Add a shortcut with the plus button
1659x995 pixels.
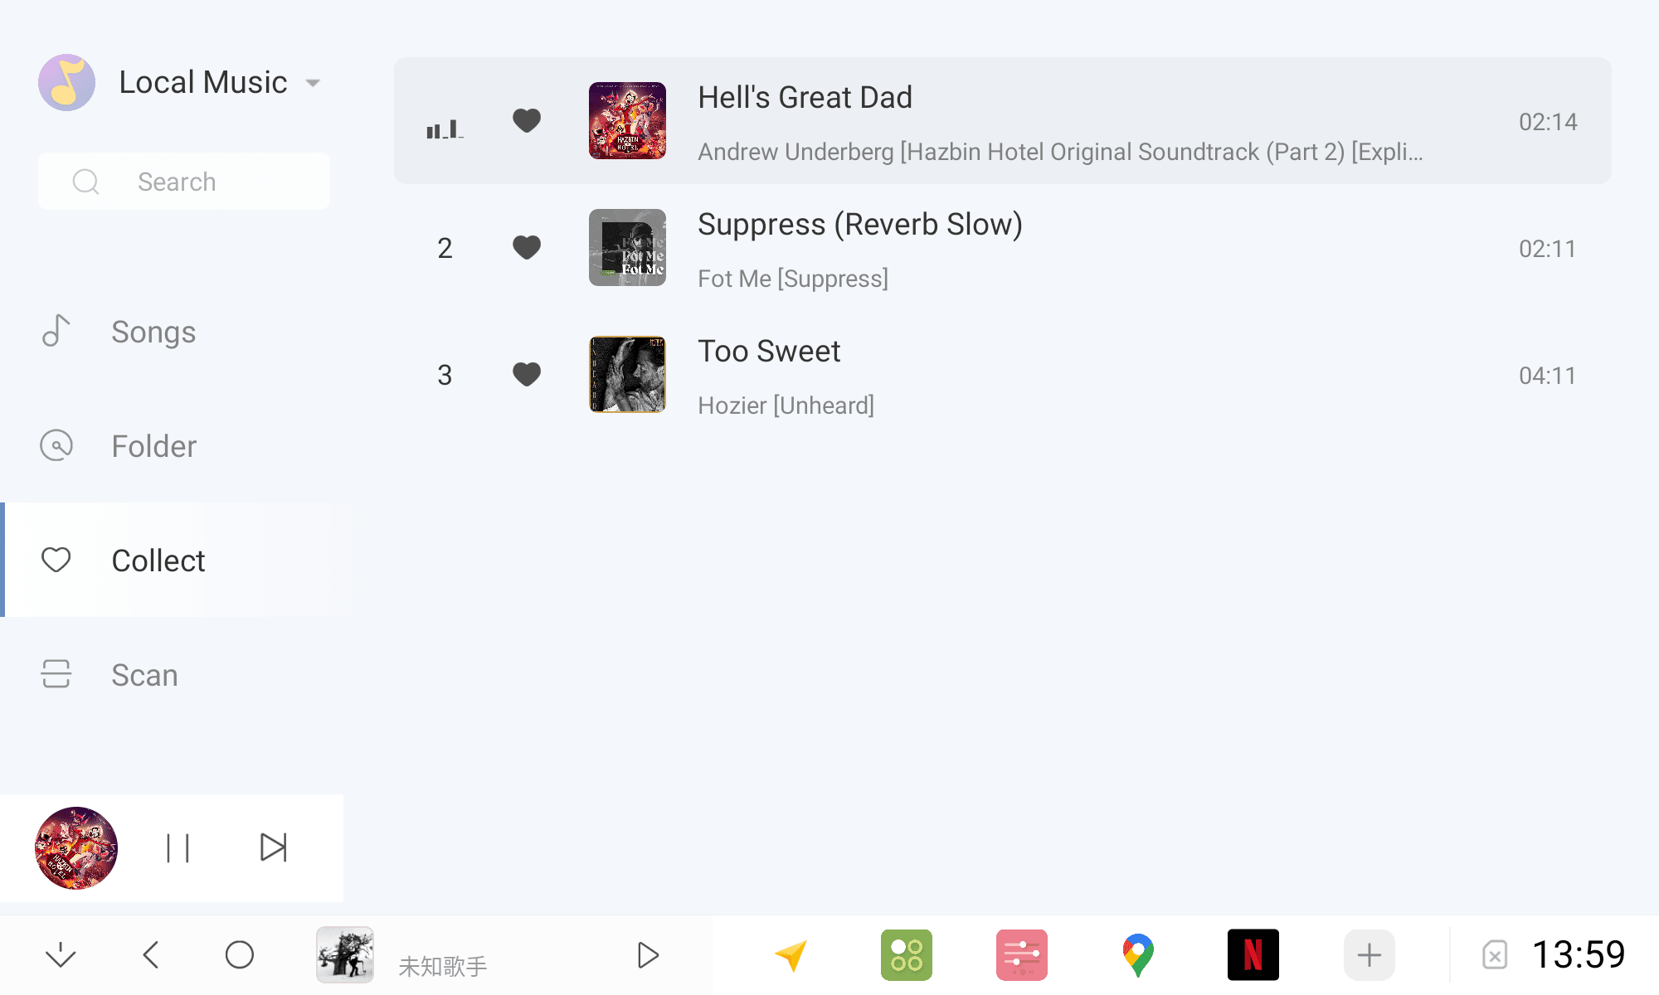1369,955
